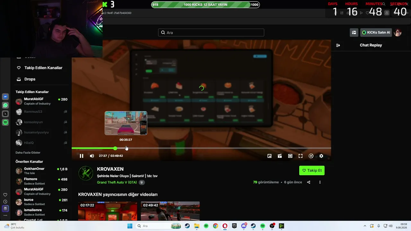Open the browser sidebar three-dot menu
This screenshot has width=411, height=231.
pos(5,215)
